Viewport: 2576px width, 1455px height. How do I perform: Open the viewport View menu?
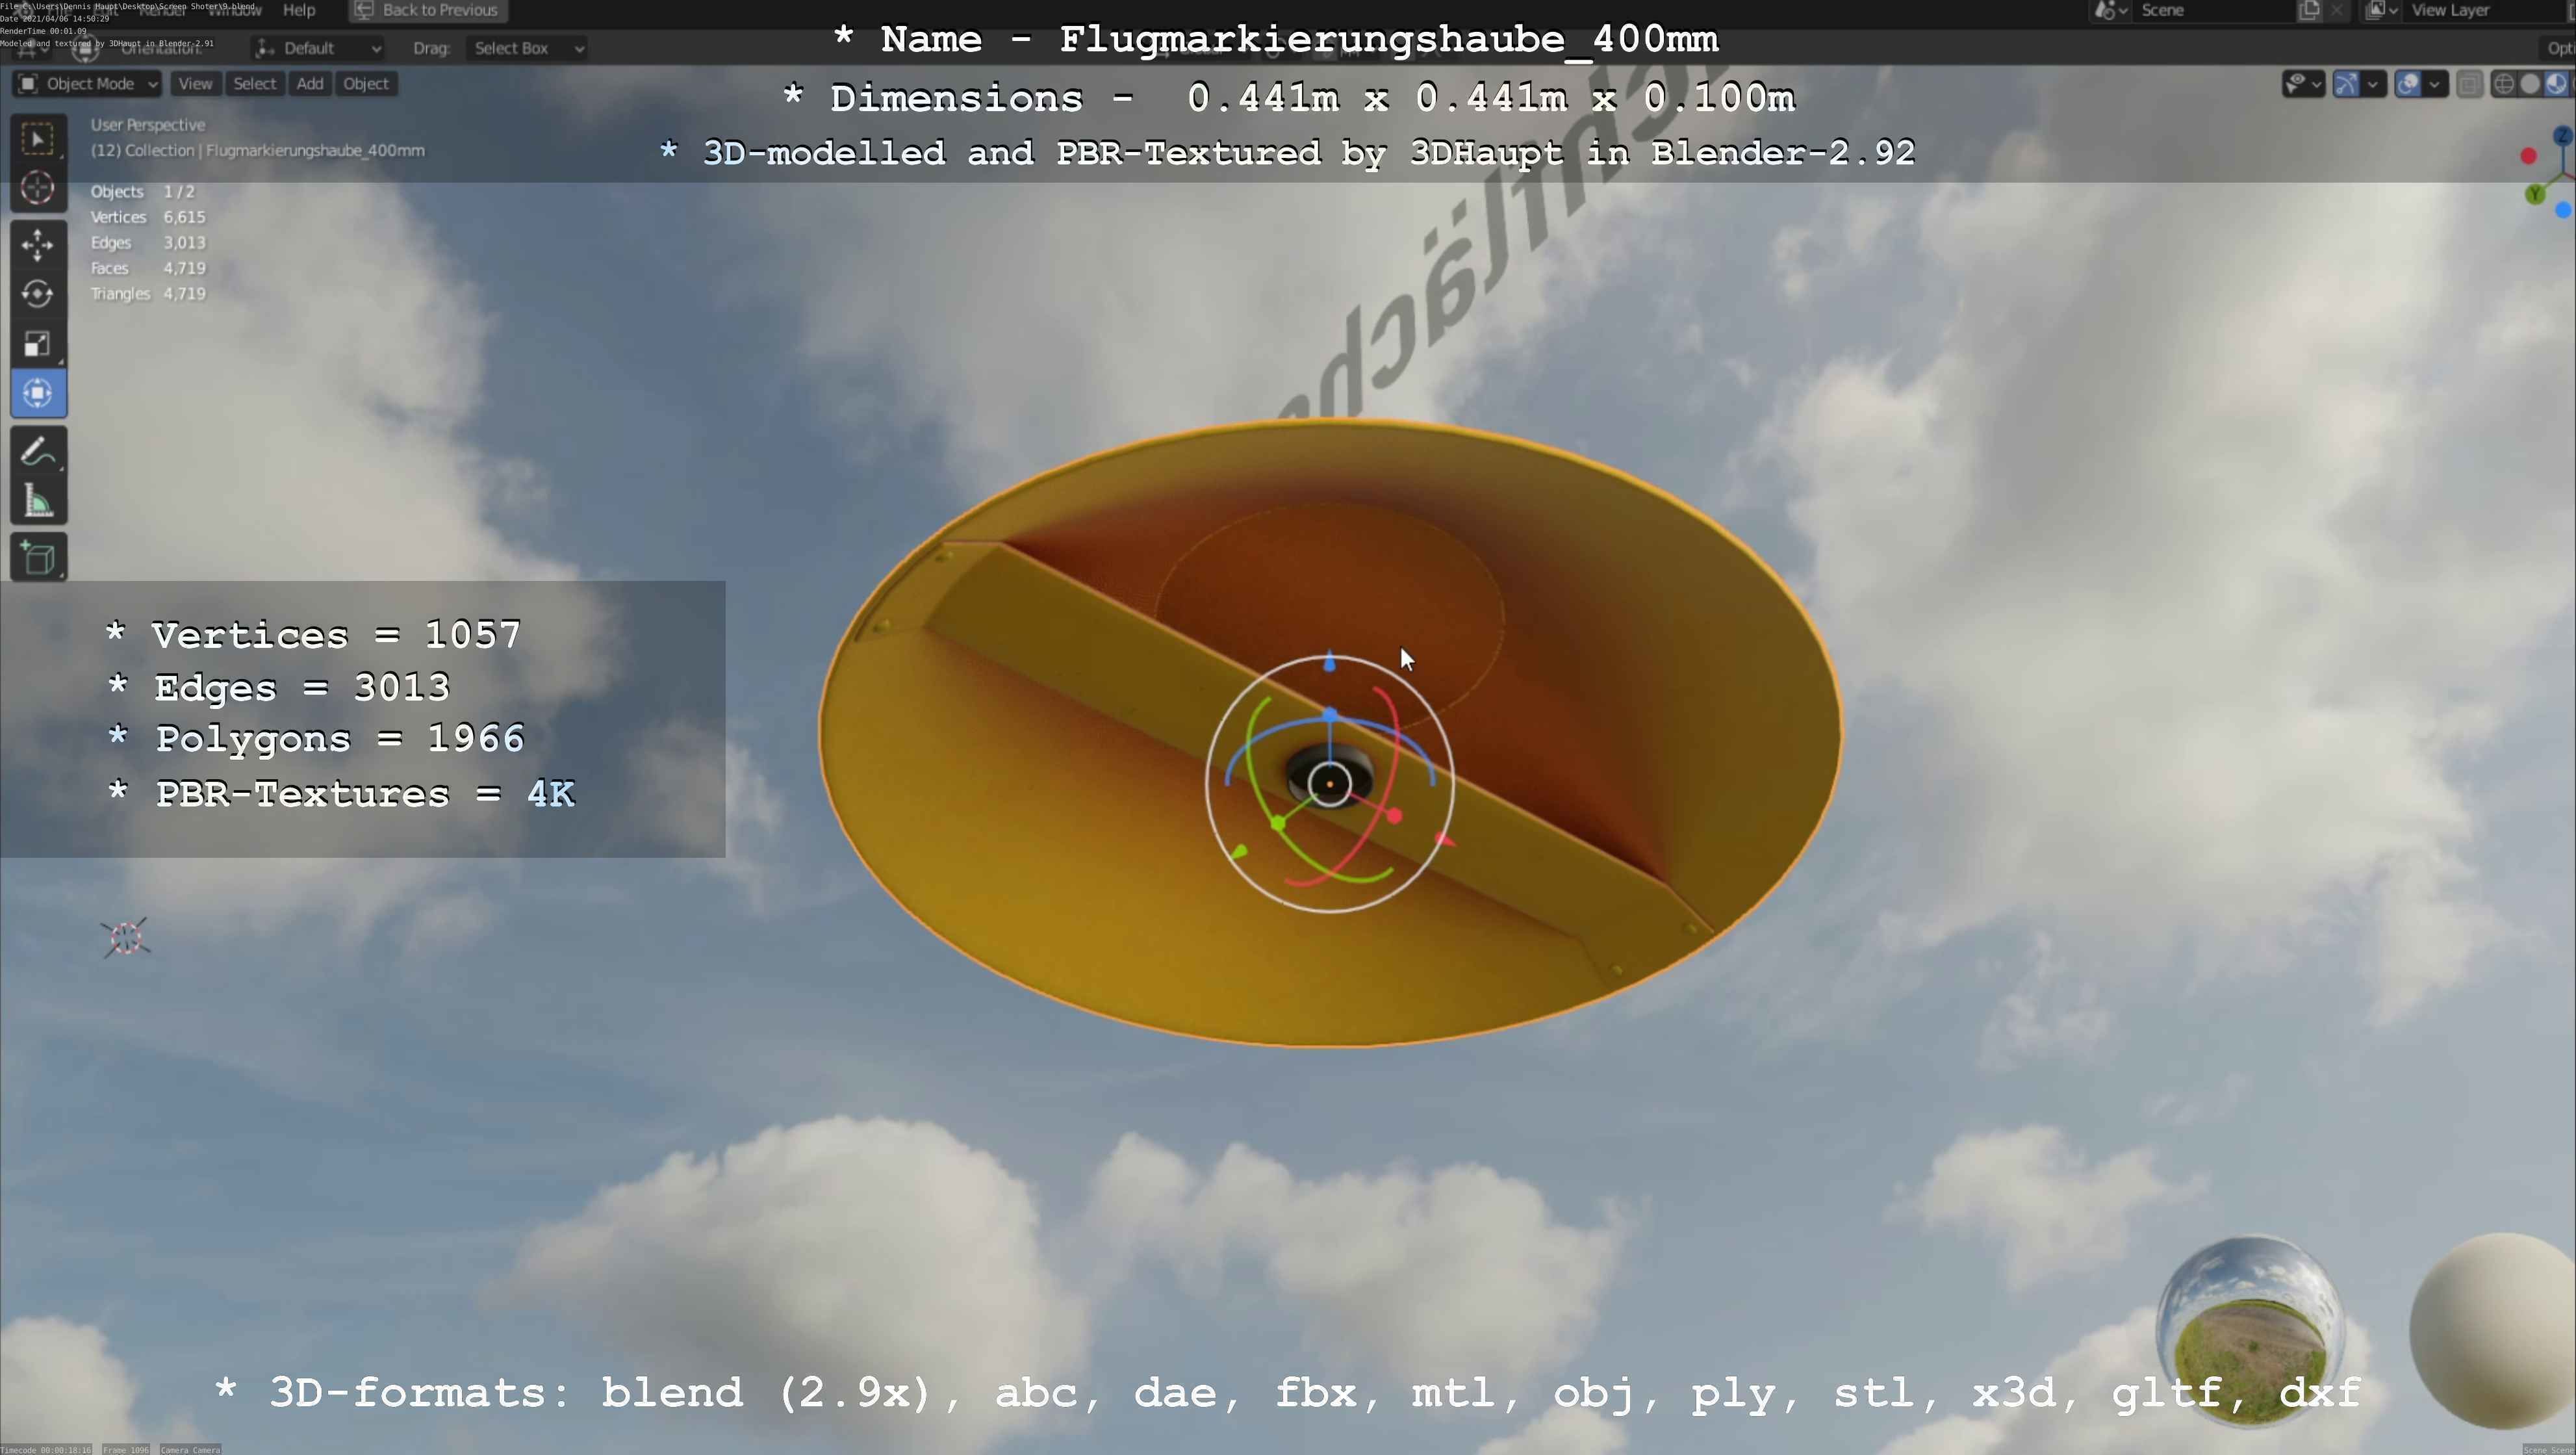(195, 84)
